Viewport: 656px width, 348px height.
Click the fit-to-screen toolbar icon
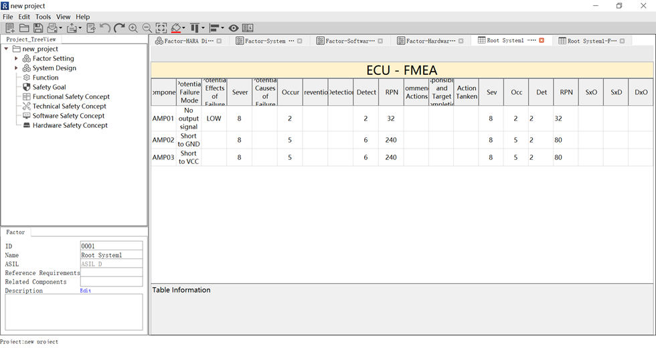click(161, 28)
